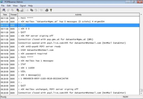Select row with UIDL '8BD68DCB-B85F-11E0'
This screenshot has height=99, width=143.
(x=70, y=79)
